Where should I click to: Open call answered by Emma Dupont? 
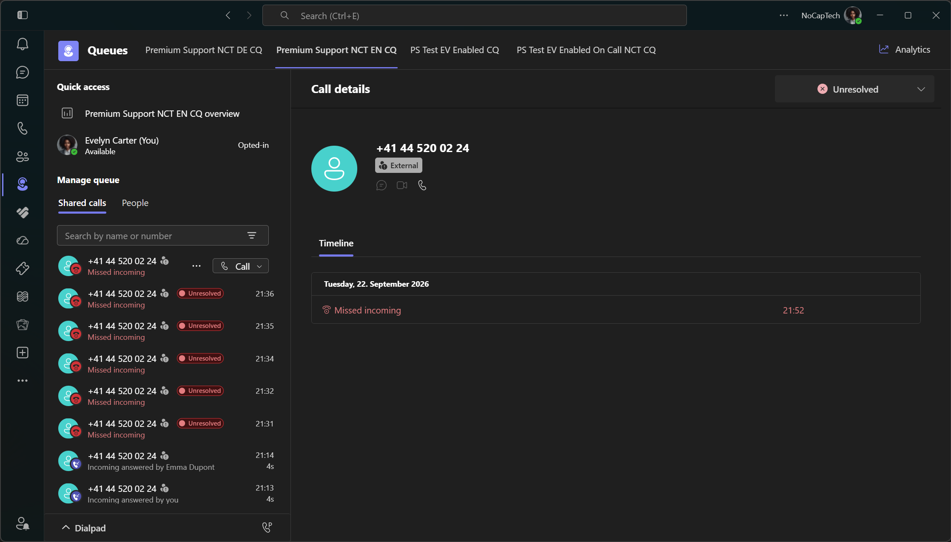click(166, 461)
